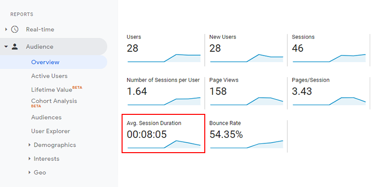Expand the Geo submenu
Screen dimensions: 380x187
pos(30,172)
